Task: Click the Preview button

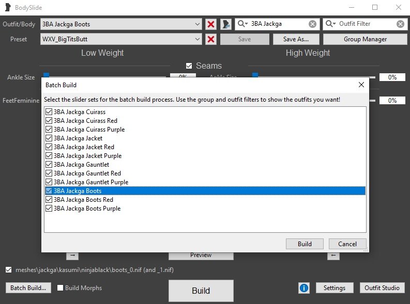Action: (x=201, y=255)
